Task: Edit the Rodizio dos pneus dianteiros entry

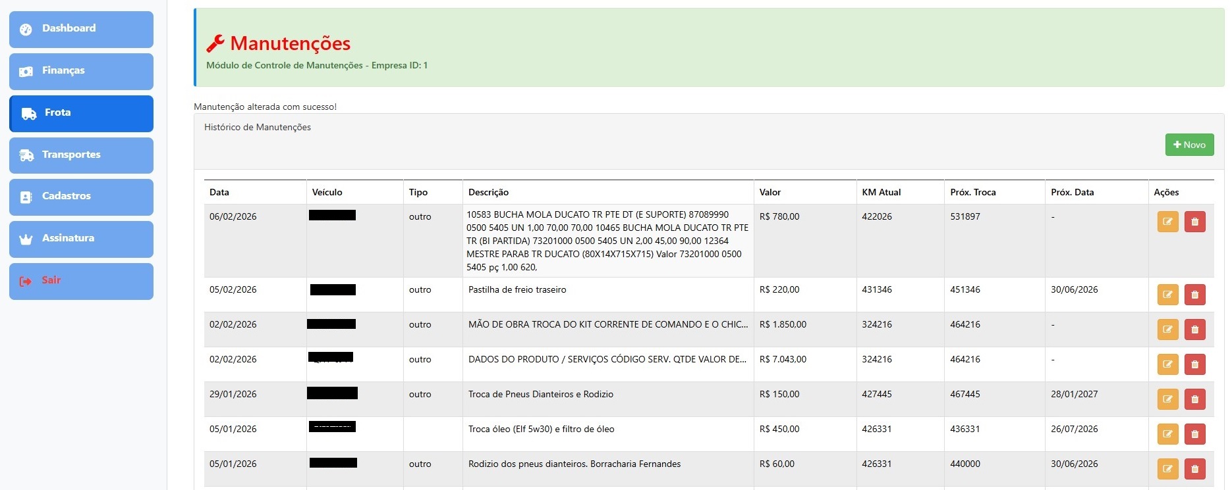Action: [x=1167, y=469]
